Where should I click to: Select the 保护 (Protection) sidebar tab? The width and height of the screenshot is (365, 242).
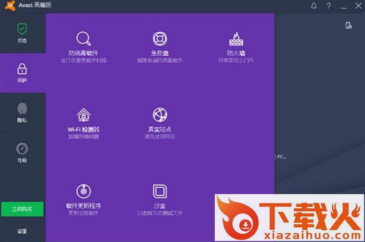pyautogui.click(x=22, y=73)
